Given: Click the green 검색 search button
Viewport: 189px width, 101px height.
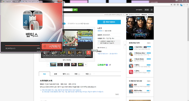Looking at the screenshot, I should point(75,10).
